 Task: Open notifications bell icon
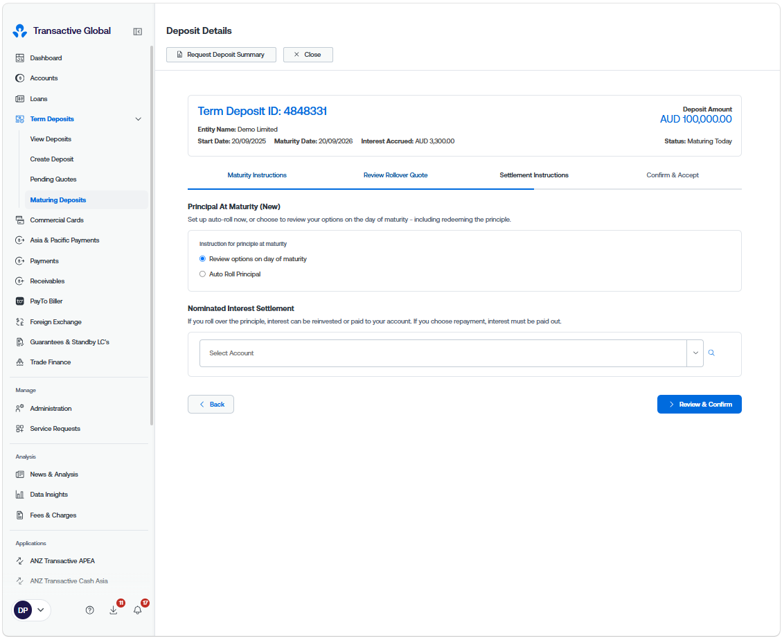[x=138, y=610]
